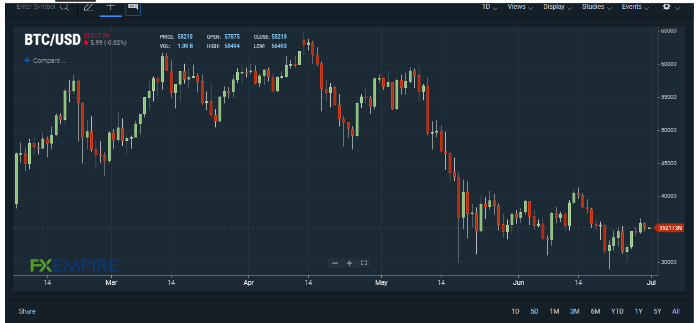
Task: Click the BTC/USD symbol title
Action: coord(53,40)
